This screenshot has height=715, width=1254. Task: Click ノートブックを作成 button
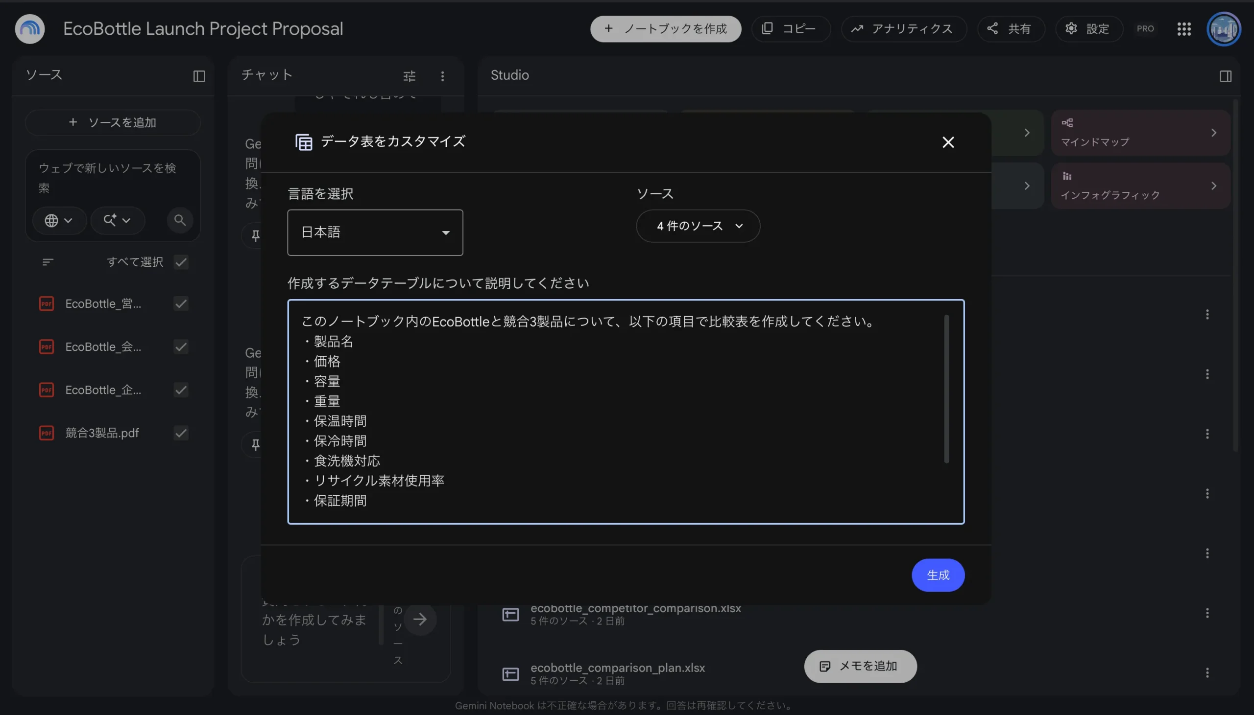[x=665, y=29]
